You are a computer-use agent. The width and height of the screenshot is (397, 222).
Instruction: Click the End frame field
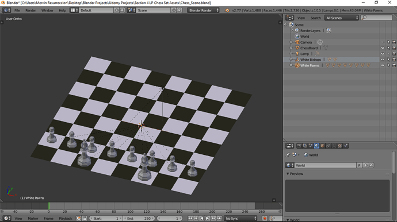[x=139, y=218]
